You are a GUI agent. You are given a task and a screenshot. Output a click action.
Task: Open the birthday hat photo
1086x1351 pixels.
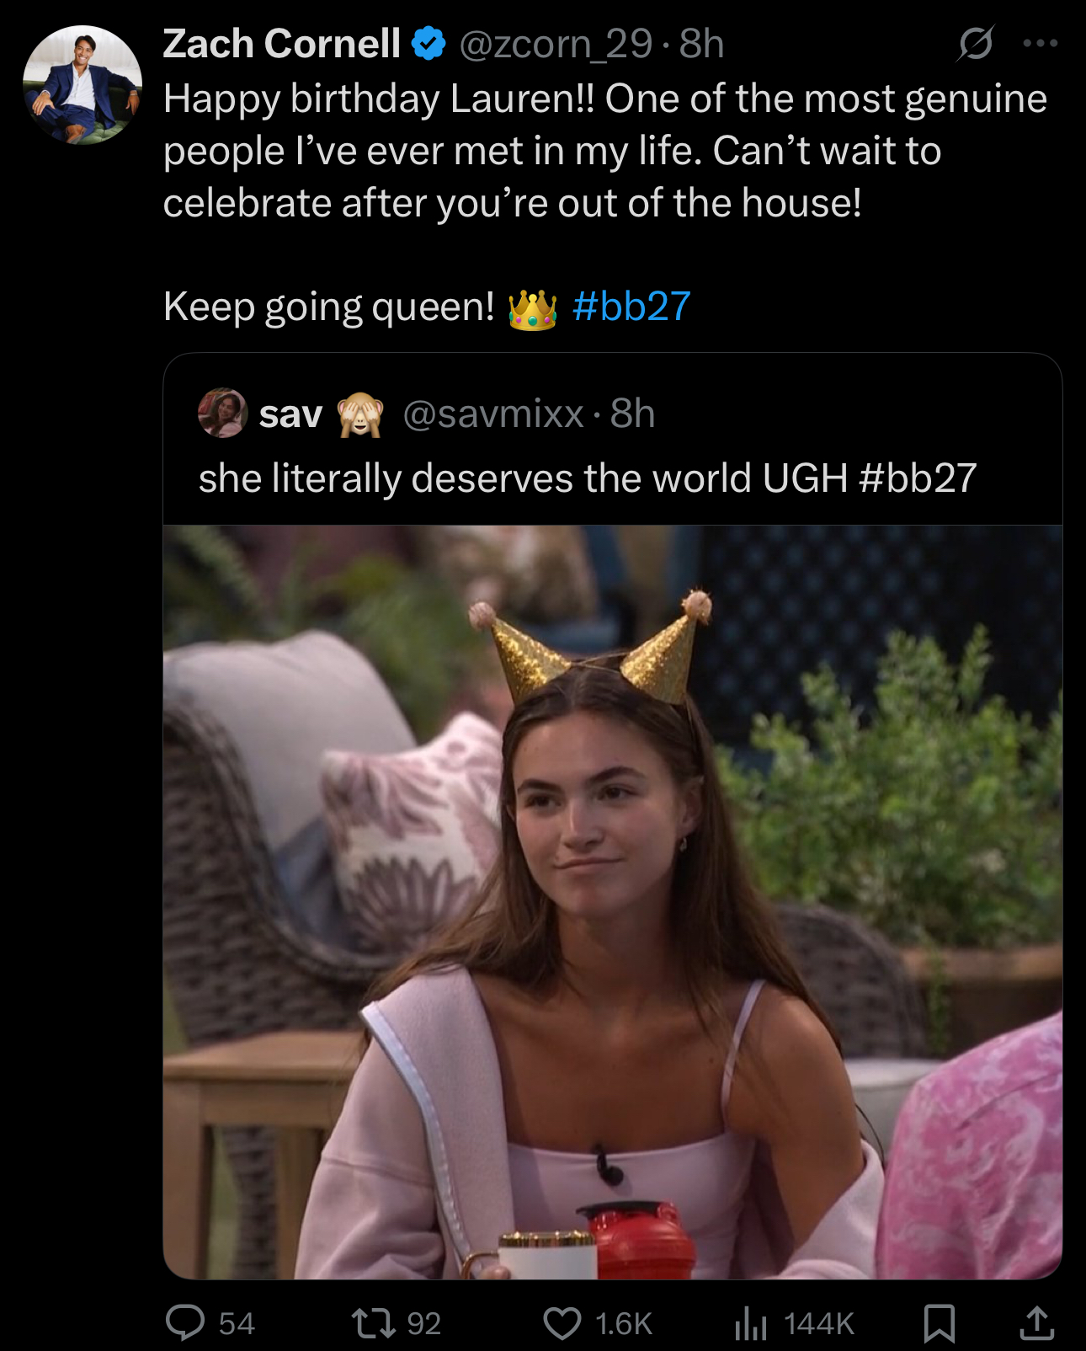pyautogui.click(x=613, y=902)
